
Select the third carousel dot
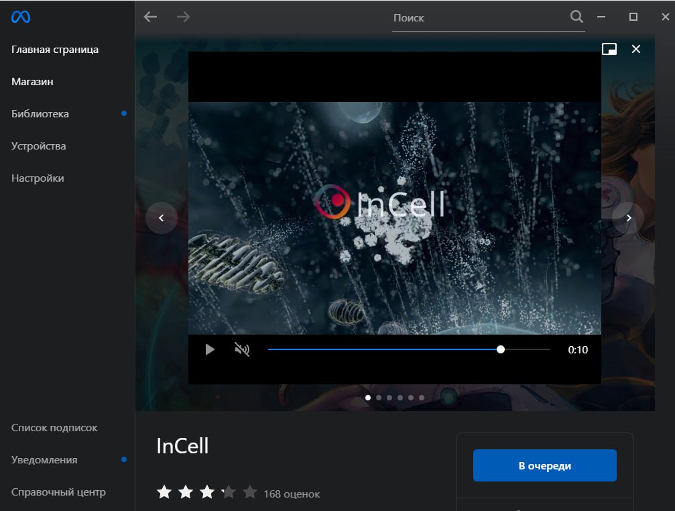pyautogui.click(x=389, y=398)
